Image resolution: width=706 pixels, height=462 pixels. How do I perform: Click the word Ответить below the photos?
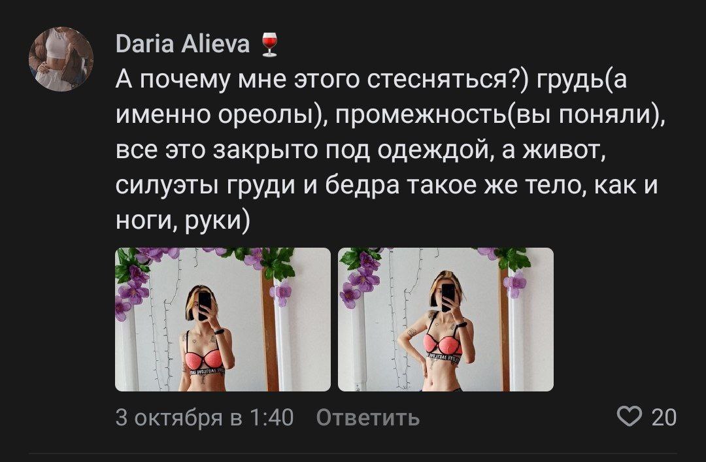(368, 418)
